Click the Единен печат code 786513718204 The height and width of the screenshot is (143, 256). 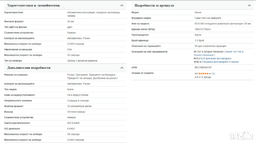coord(202,29)
